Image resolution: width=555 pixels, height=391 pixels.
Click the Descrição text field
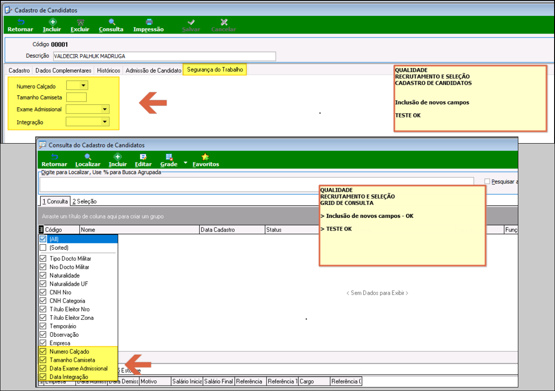click(x=164, y=56)
